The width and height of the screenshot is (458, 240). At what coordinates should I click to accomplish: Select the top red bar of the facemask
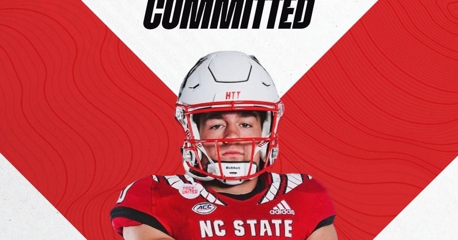pos(230,107)
